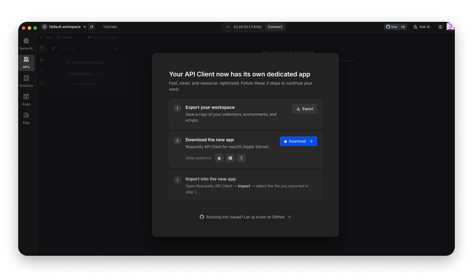The width and height of the screenshot is (473, 280).
Task: Open the environments list icon in side strip
Action: click(x=42, y=60)
